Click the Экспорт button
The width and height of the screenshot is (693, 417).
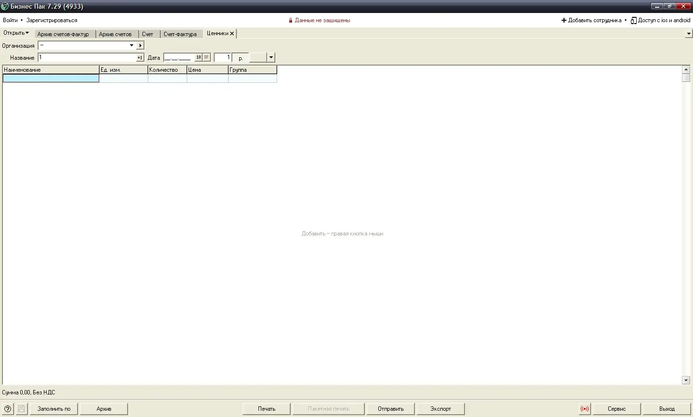[x=441, y=409]
